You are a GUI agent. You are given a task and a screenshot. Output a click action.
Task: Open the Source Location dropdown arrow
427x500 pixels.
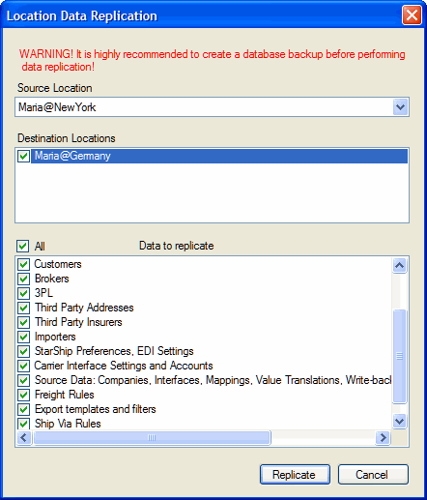click(400, 107)
